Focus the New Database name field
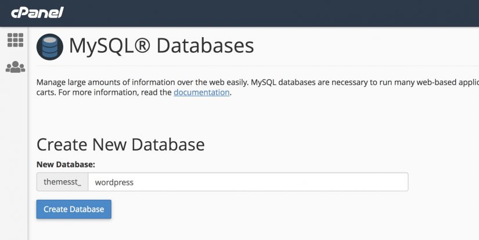The image size is (479, 240). [x=248, y=182]
